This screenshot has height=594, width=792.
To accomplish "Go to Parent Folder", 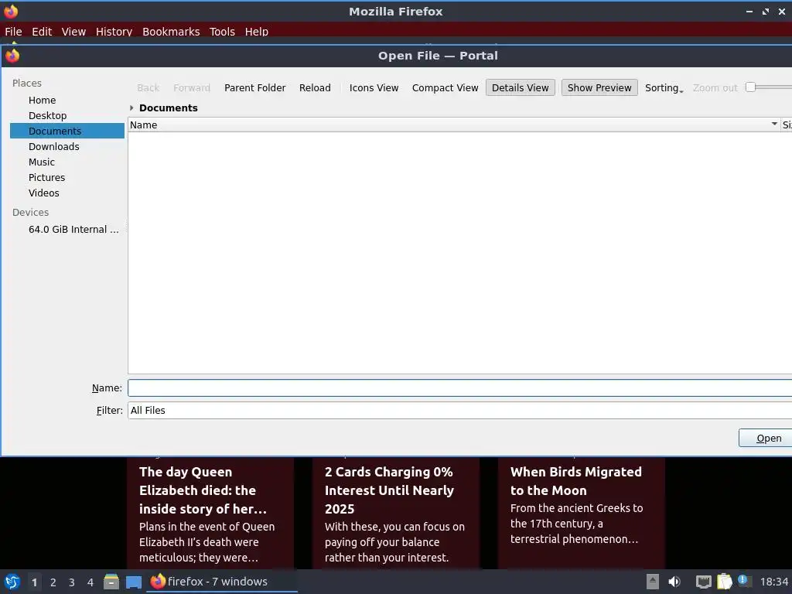I will (x=255, y=88).
